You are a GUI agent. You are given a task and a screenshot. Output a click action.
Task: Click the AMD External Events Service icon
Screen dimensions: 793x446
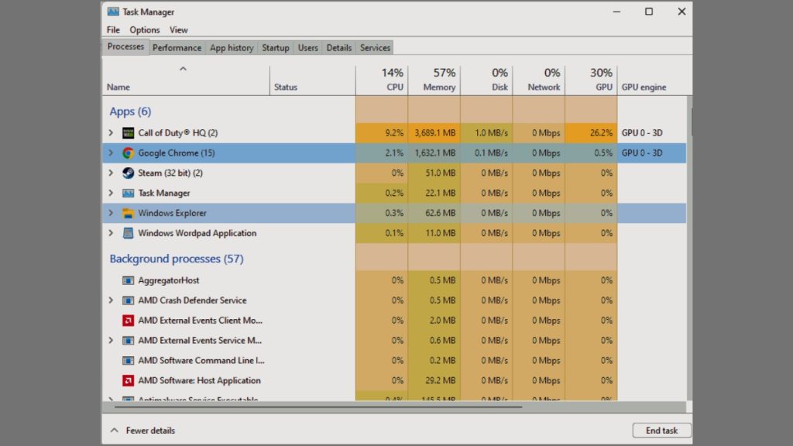tap(128, 341)
